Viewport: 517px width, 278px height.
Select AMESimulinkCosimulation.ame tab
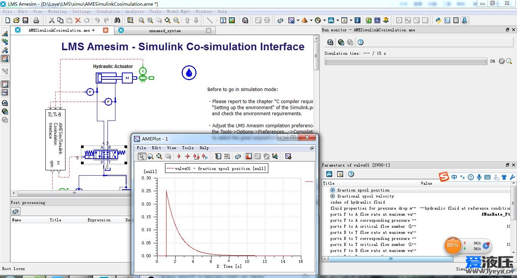coord(62,30)
